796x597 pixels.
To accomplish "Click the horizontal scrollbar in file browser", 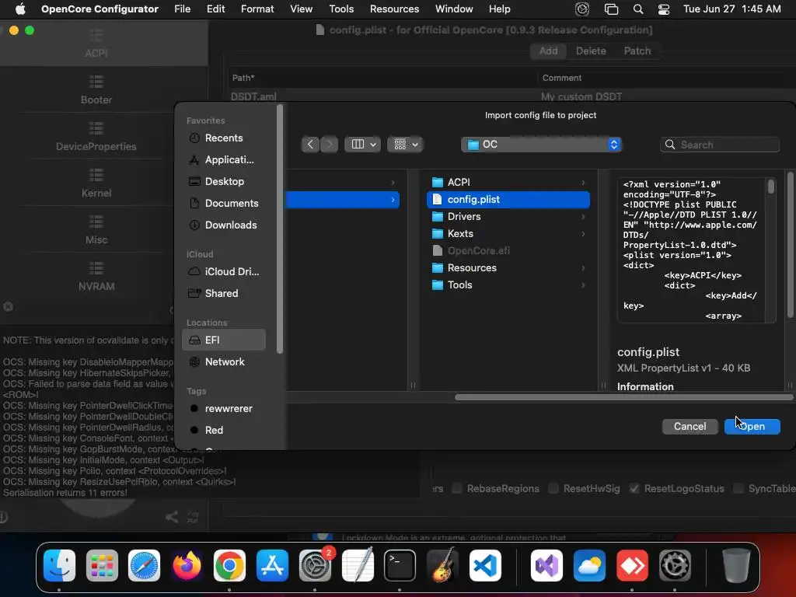I will pyautogui.click(x=624, y=397).
